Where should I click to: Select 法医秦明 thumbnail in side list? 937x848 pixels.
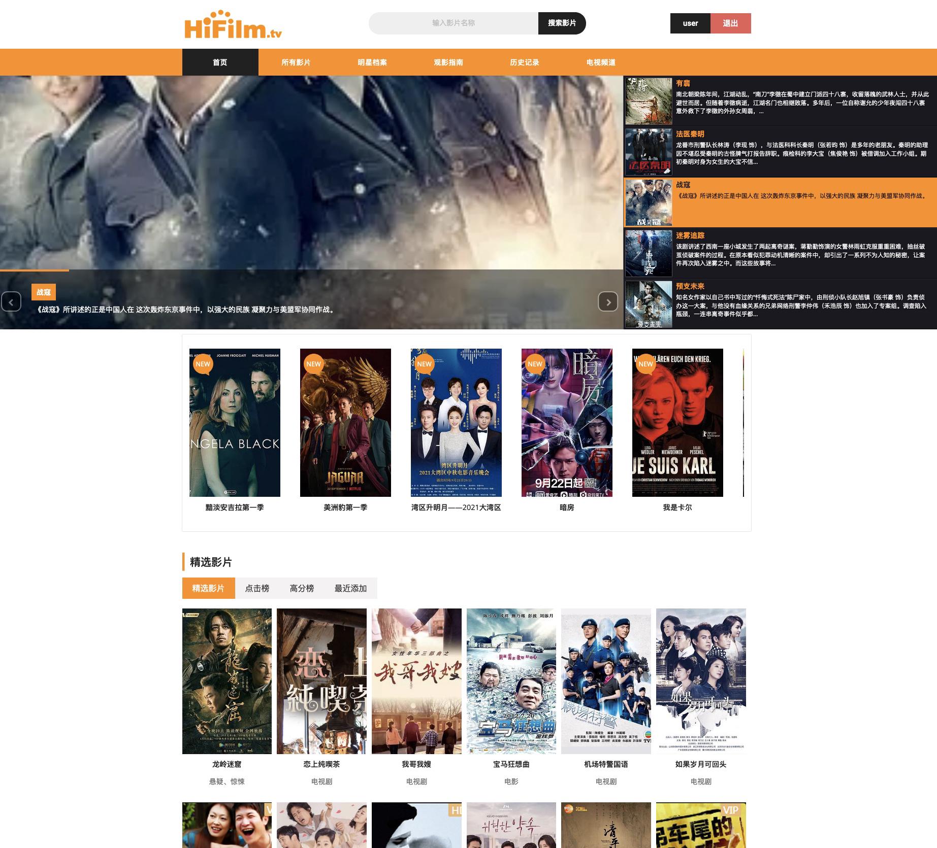(x=649, y=152)
